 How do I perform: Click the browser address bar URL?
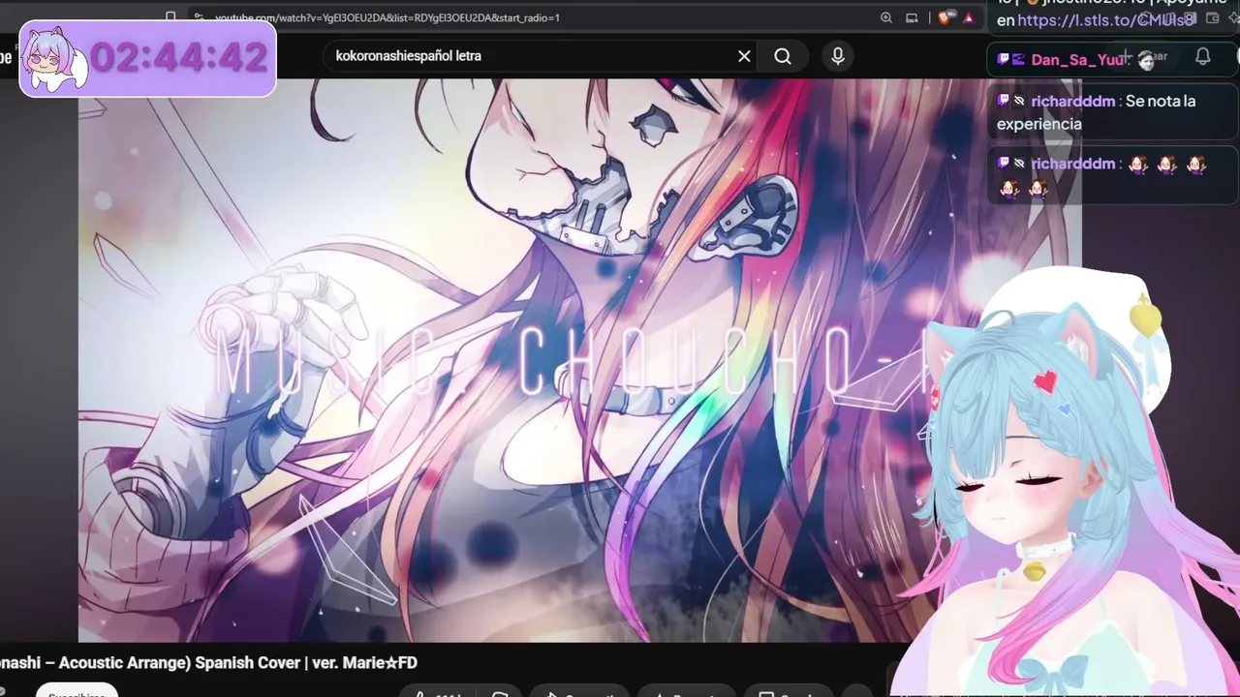(387, 17)
